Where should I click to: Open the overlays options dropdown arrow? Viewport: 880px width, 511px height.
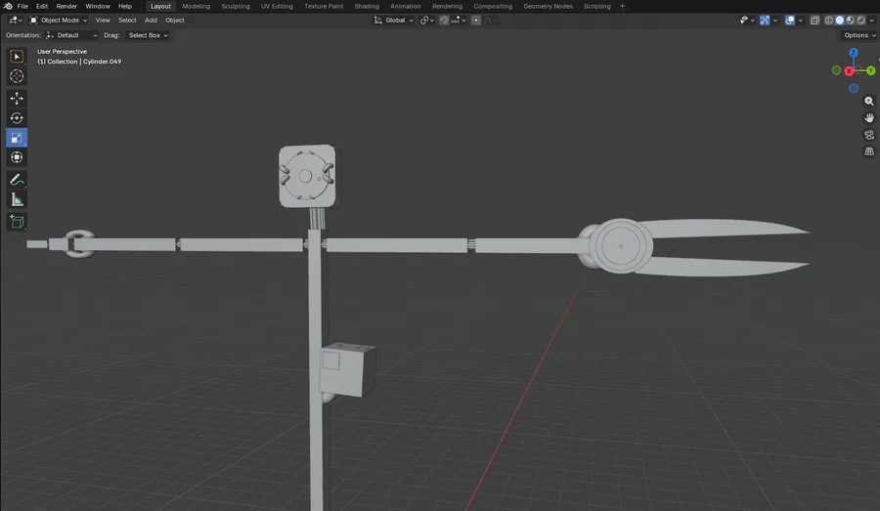(800, 21)
